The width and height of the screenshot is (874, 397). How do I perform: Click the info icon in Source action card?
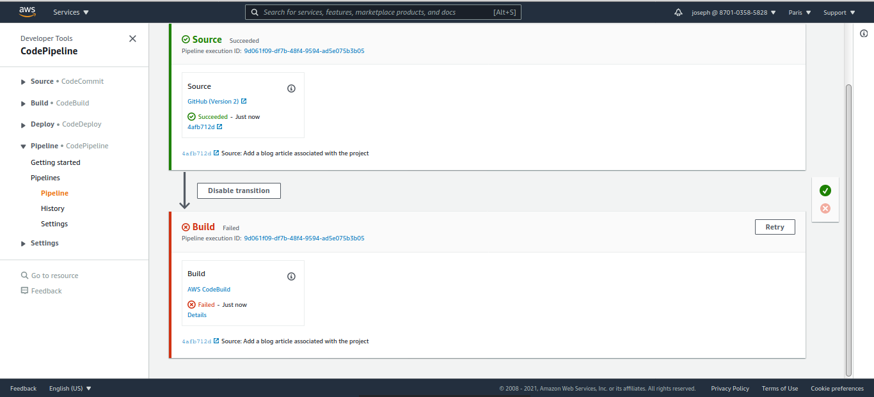coord(291,89)
